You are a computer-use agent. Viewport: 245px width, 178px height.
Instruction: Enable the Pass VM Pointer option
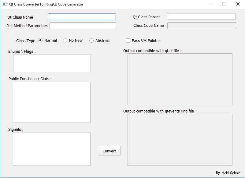coord(128,40)
